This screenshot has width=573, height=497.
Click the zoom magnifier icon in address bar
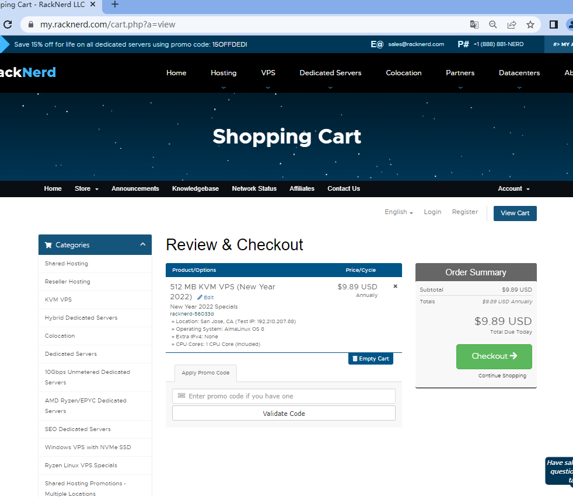(492, 24)
